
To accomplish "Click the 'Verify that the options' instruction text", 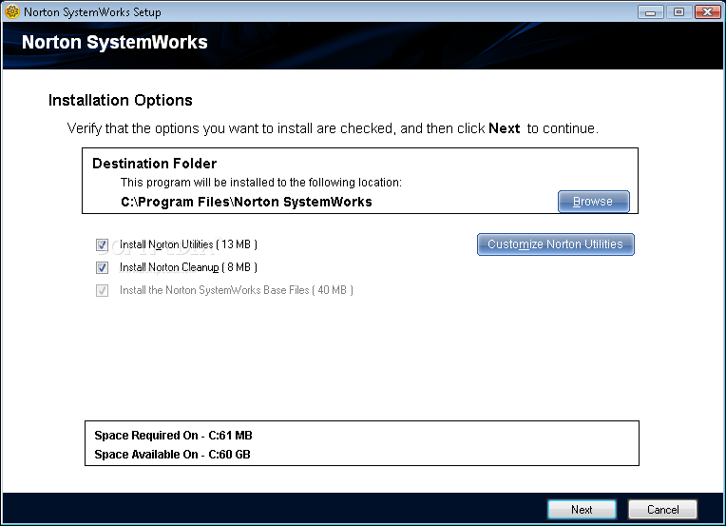I will [333, 128].
